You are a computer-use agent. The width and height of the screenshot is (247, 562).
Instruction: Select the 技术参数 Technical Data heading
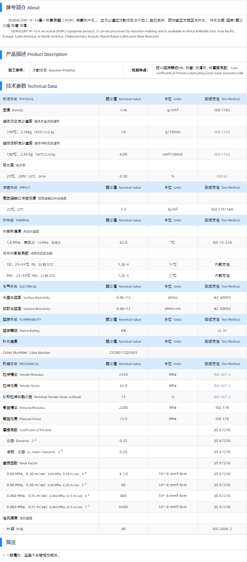[31, 86]
